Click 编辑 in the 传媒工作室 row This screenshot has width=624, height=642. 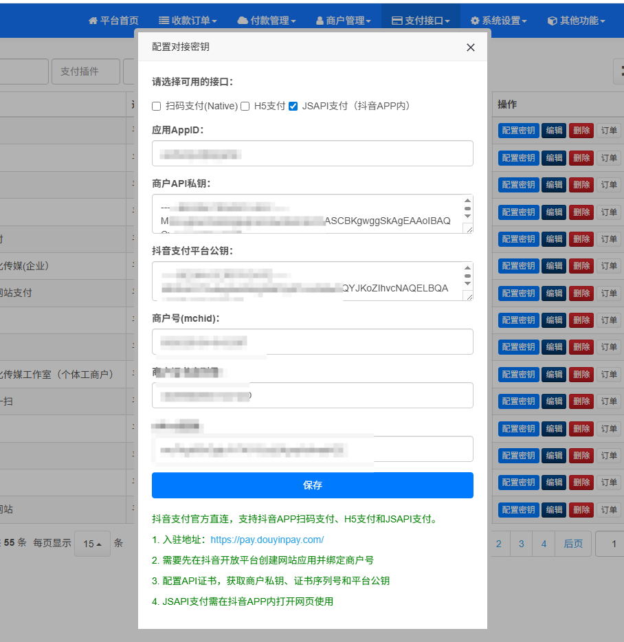(554, 375)
